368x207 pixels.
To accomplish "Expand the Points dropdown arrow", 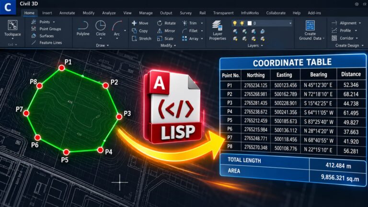I will click(54, 22).
